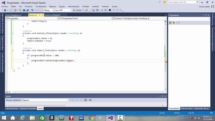This screenshot has height=121, width=215.
Task: Open Explorador de servidores side tab
Action: pos(2,24)
